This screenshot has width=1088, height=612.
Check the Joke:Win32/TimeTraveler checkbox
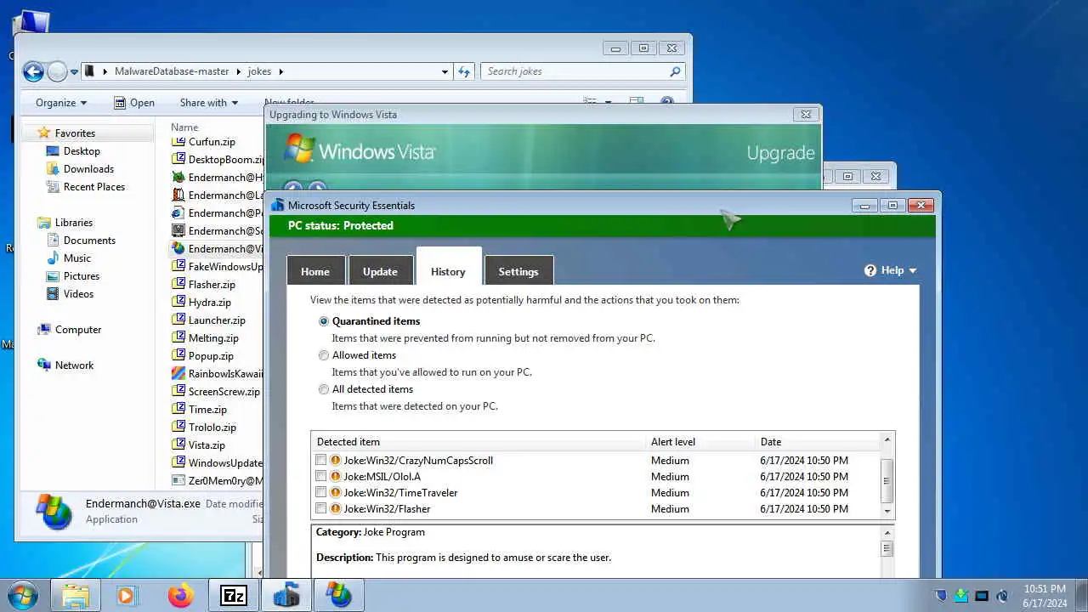[x=320, y=493]
